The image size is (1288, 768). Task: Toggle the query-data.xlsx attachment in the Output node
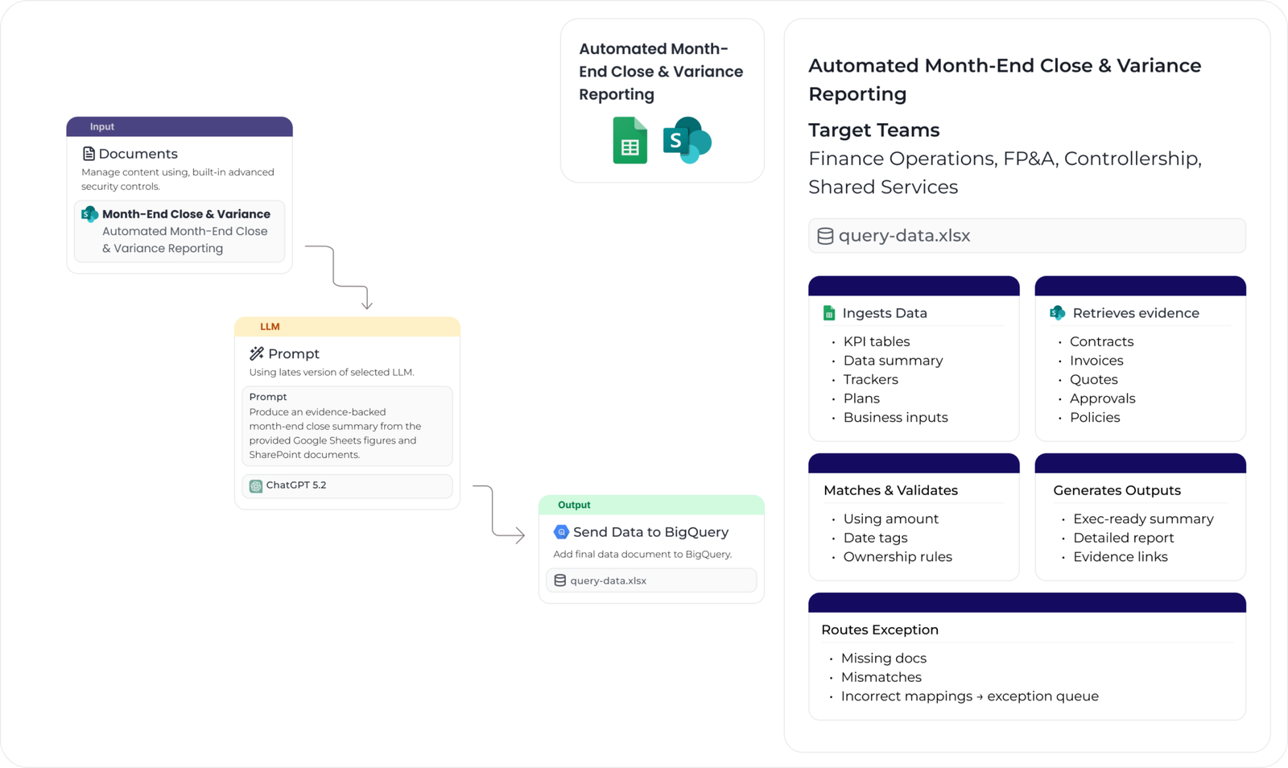(x=650, y=580)
